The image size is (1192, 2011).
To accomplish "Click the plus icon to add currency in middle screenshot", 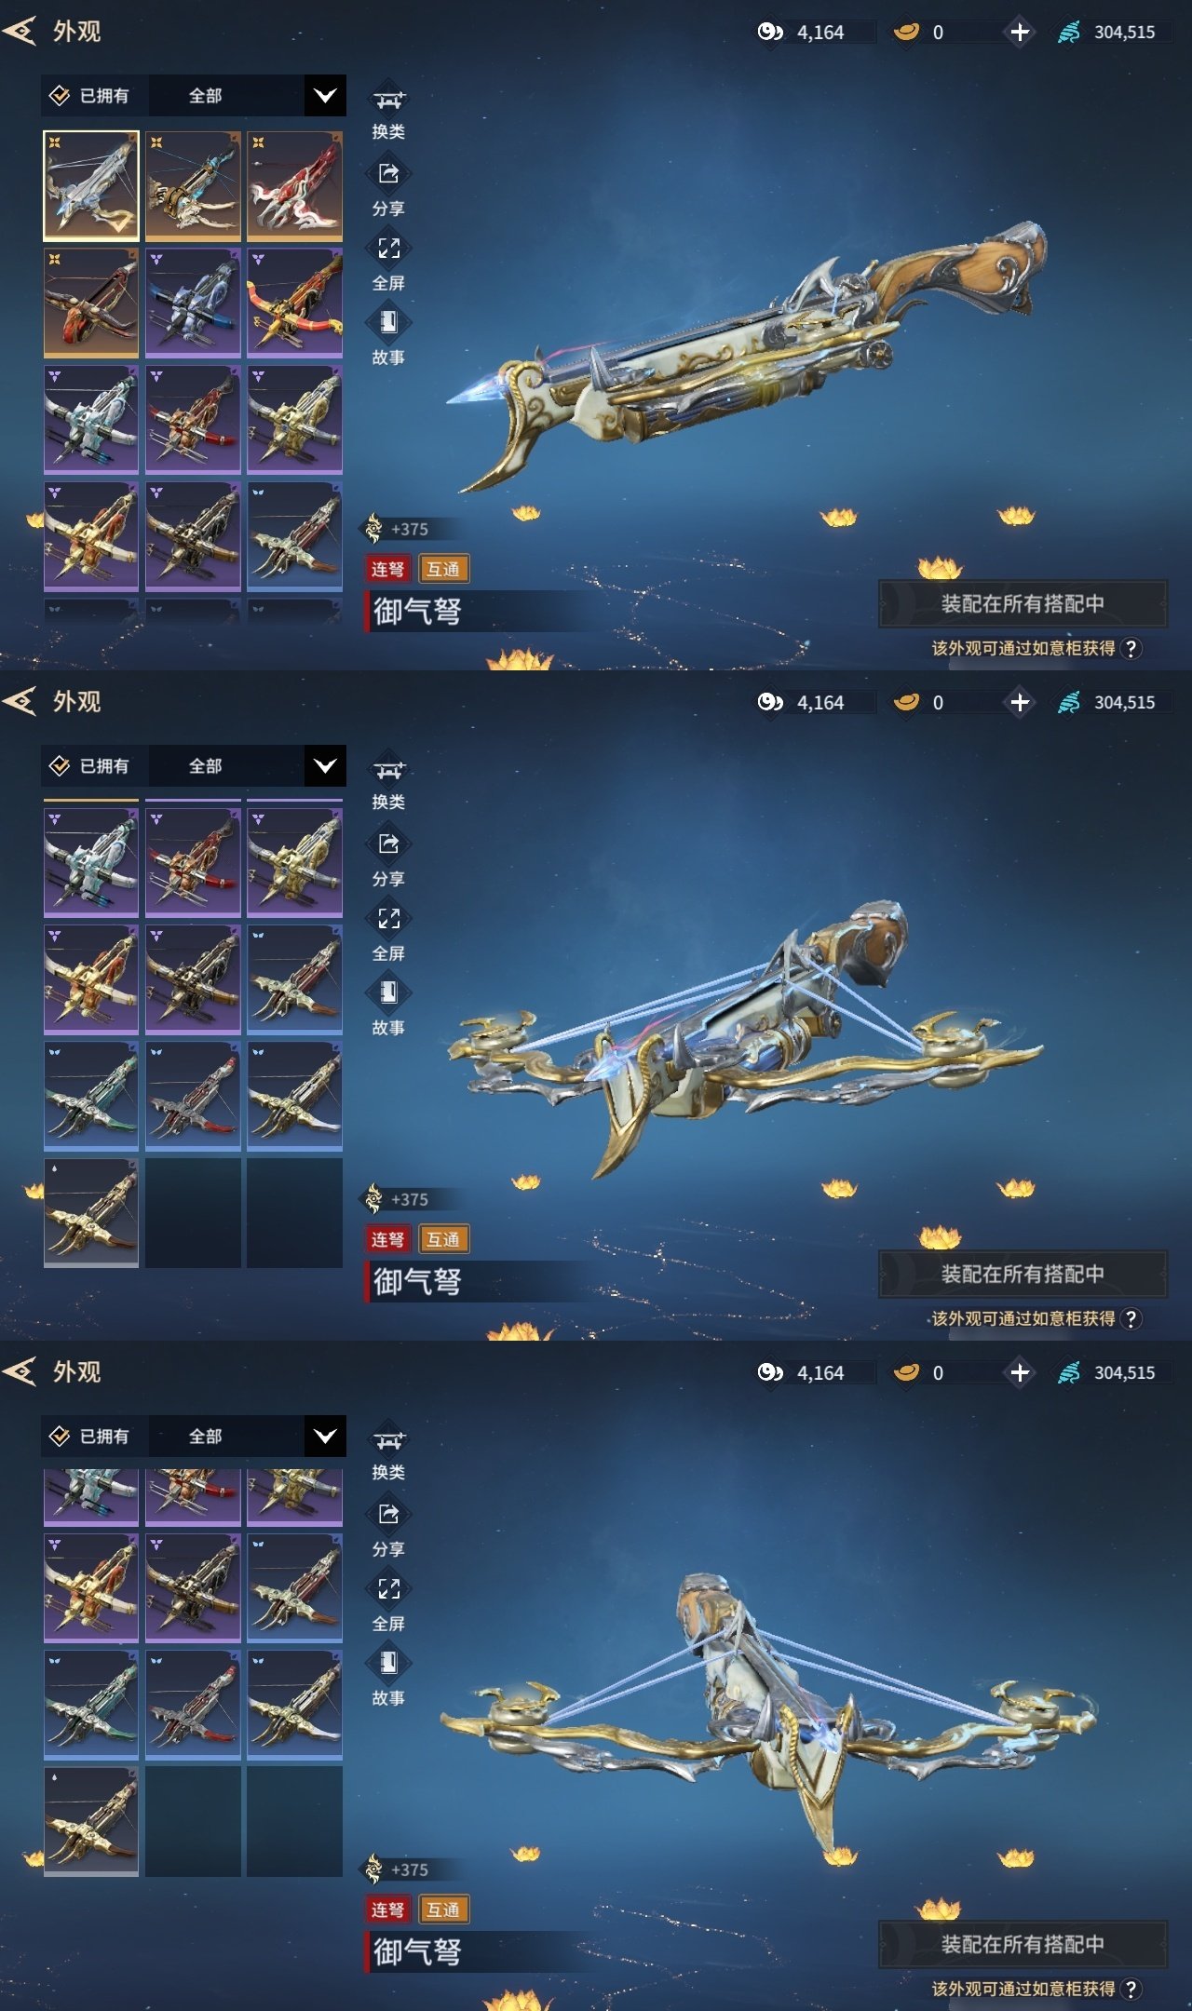I will pyautogui.click(x=1020, y=702).
